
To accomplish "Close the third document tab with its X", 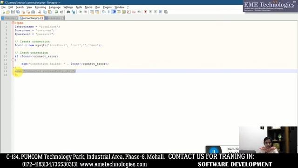I will click(62, 18).
